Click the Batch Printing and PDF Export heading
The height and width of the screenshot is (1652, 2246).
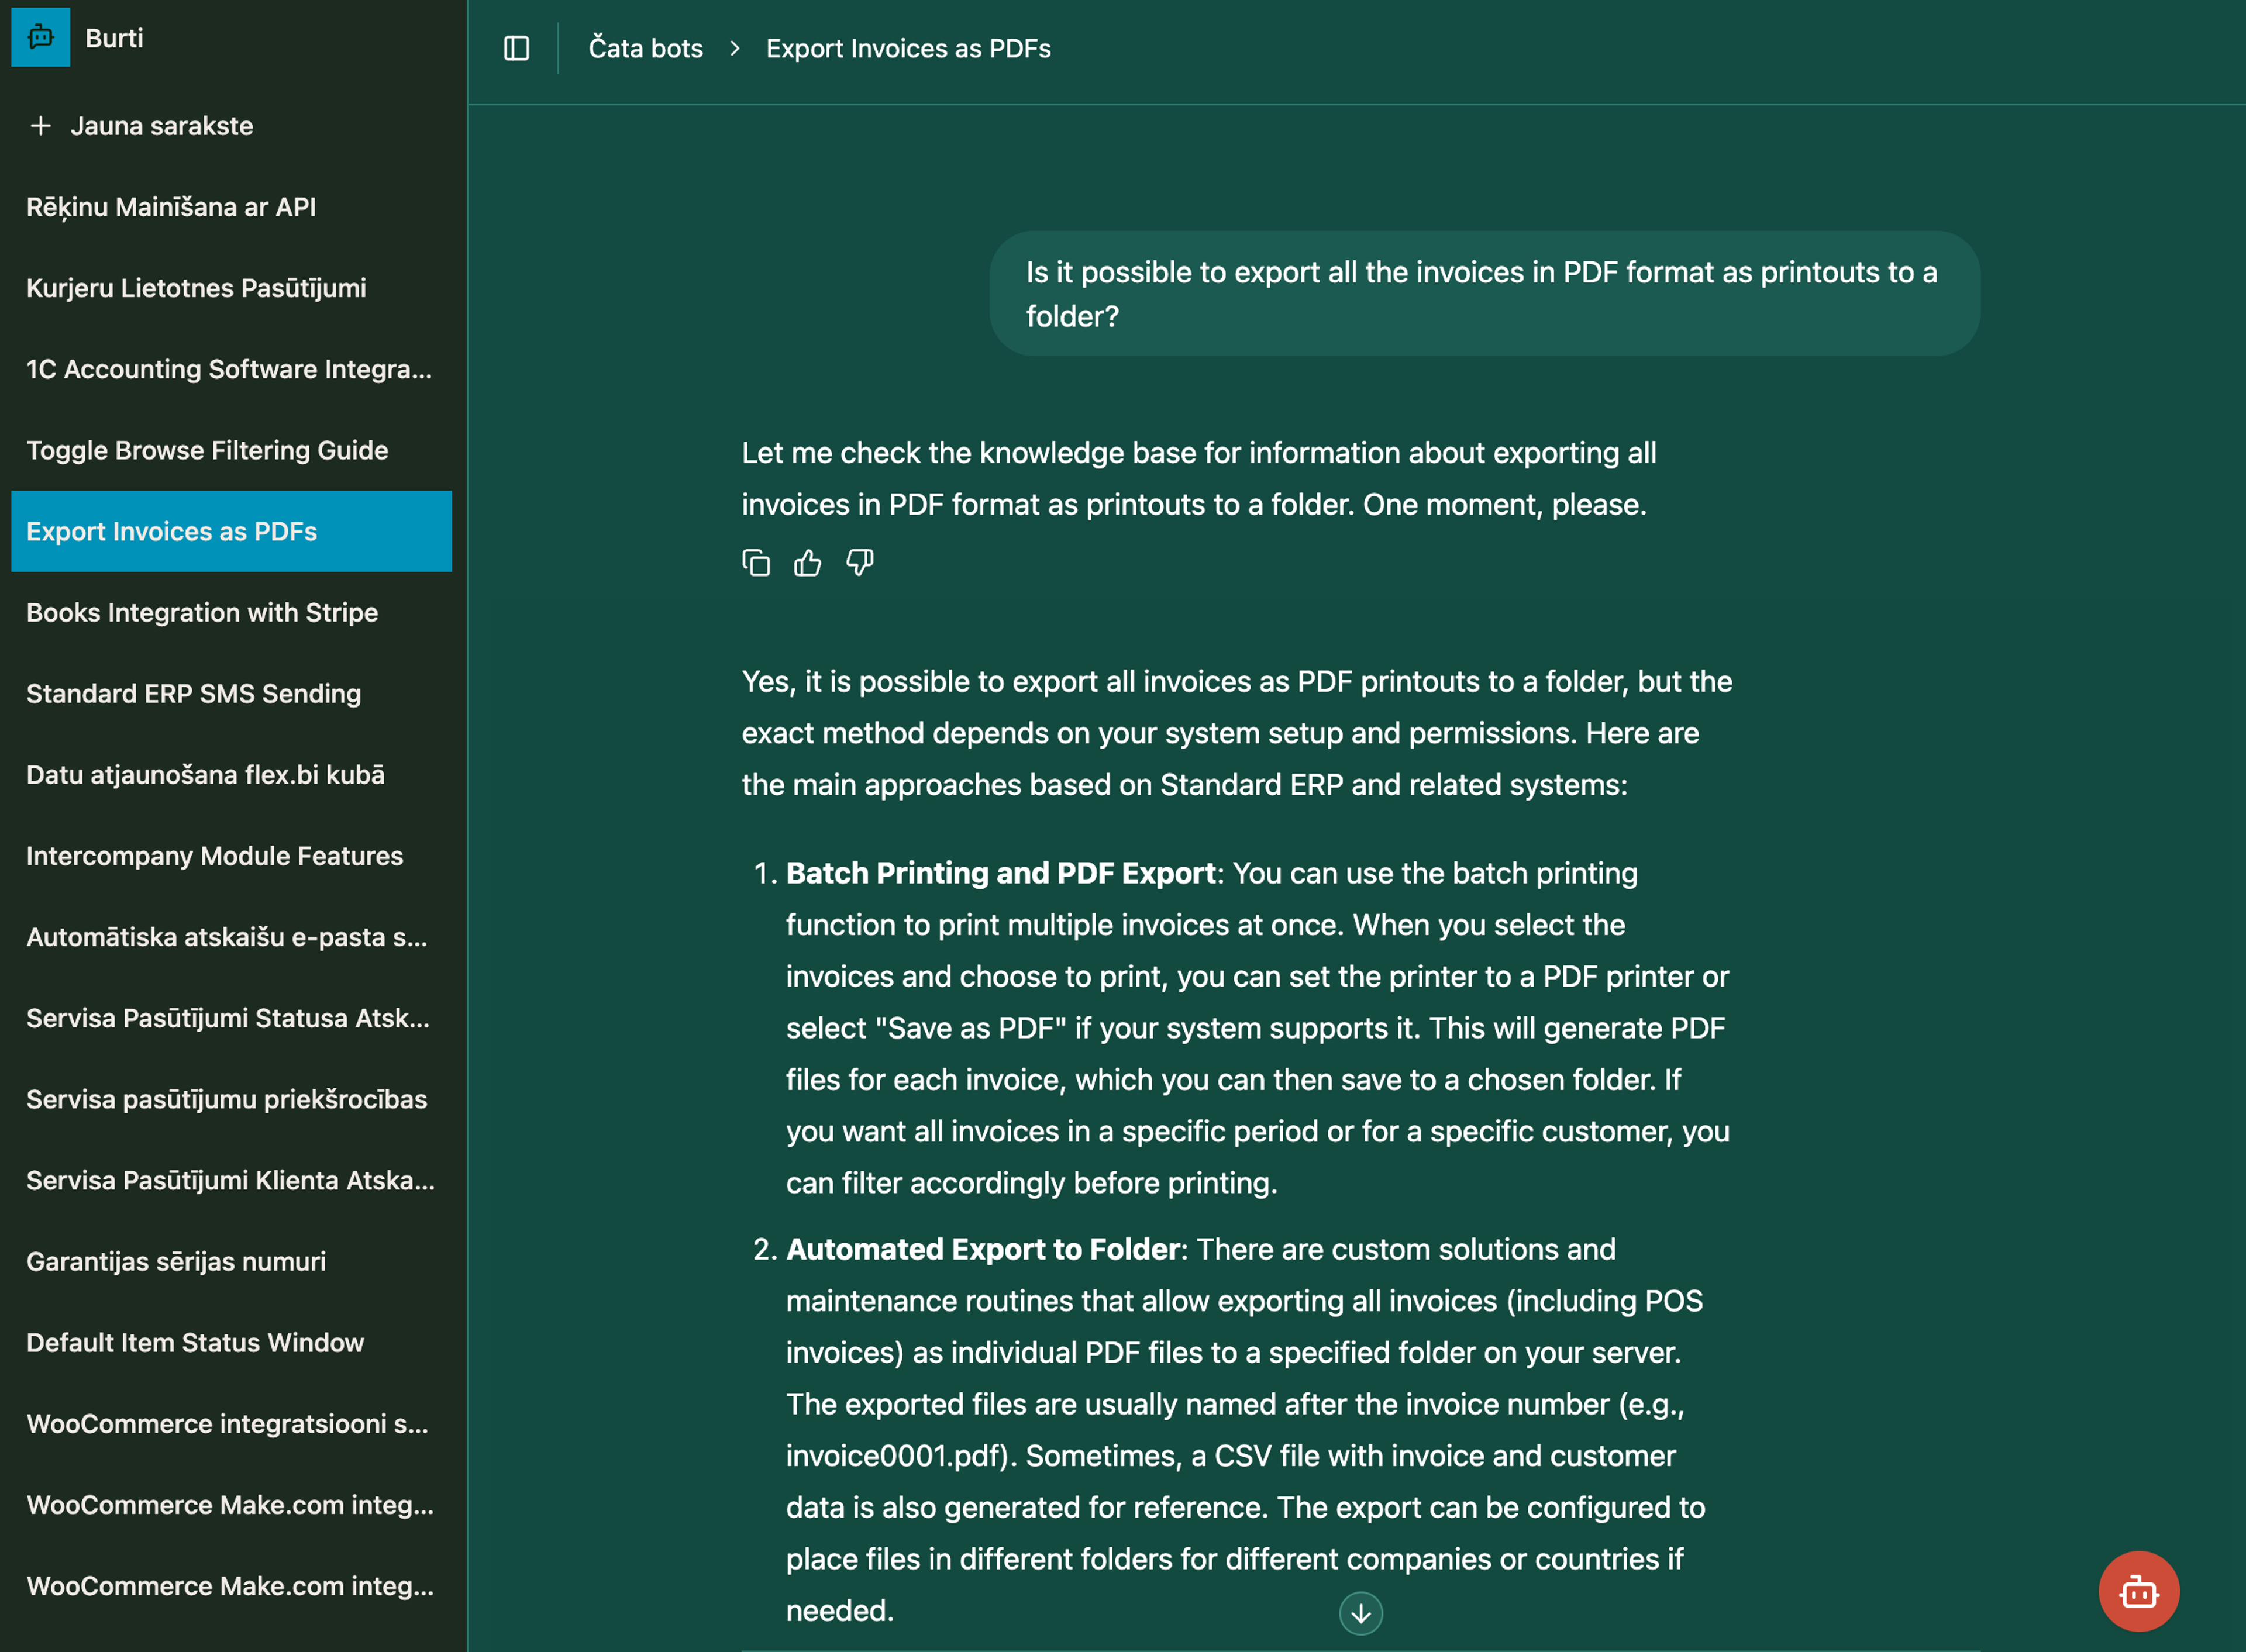click(x=1000, y=873)
